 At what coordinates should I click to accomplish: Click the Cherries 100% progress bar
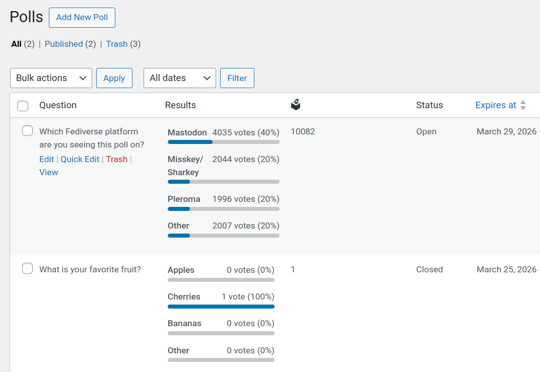tap(221, 306)
